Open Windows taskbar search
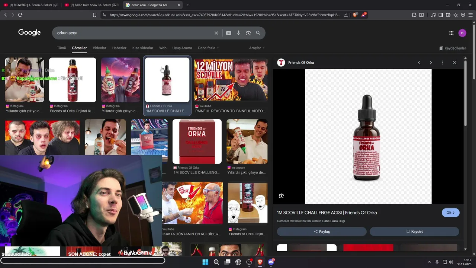This screenshot has height=268, width=476. pyautogui.click(x=216, y=262)
